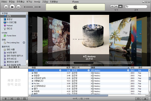Sort by the 아티스트 column header
The height and width of the screenshot is (101, 151).
point(81,68)
